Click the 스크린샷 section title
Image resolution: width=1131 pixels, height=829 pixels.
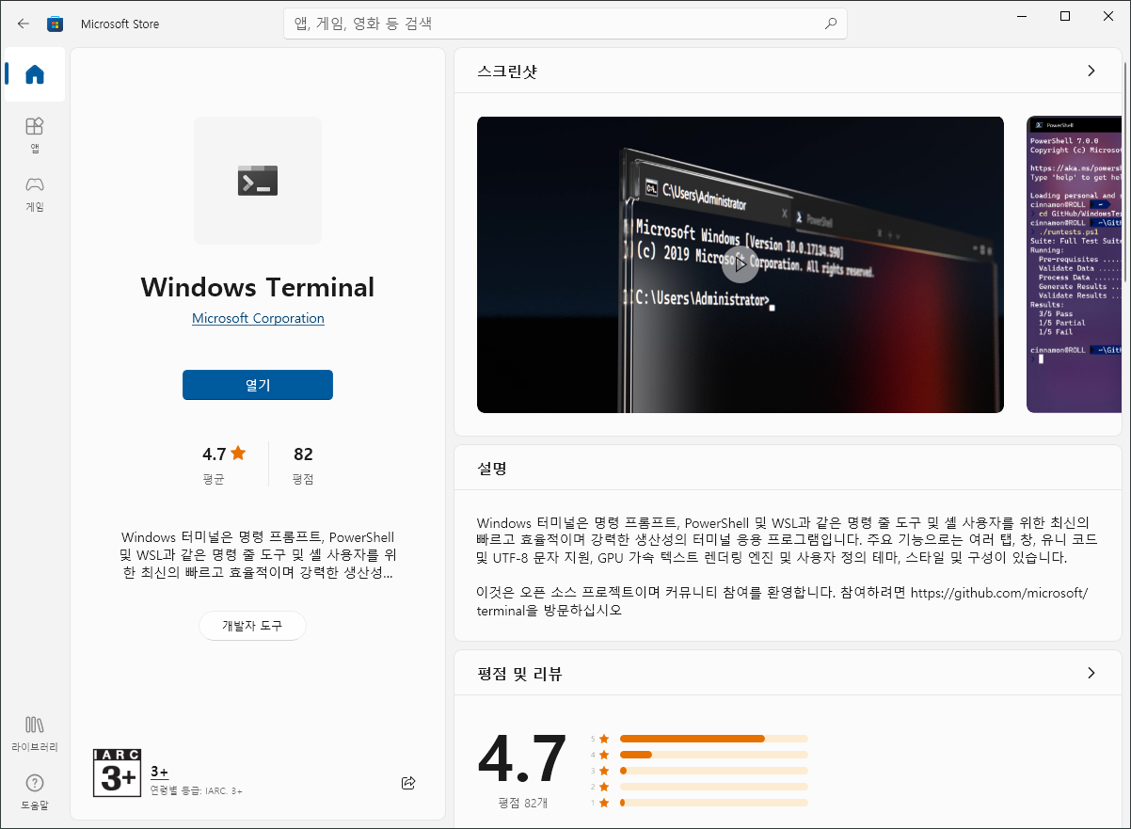[507, 72]
